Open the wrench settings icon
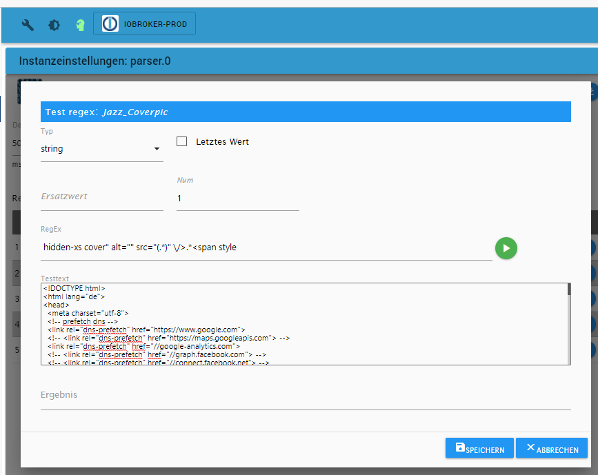 28,25
